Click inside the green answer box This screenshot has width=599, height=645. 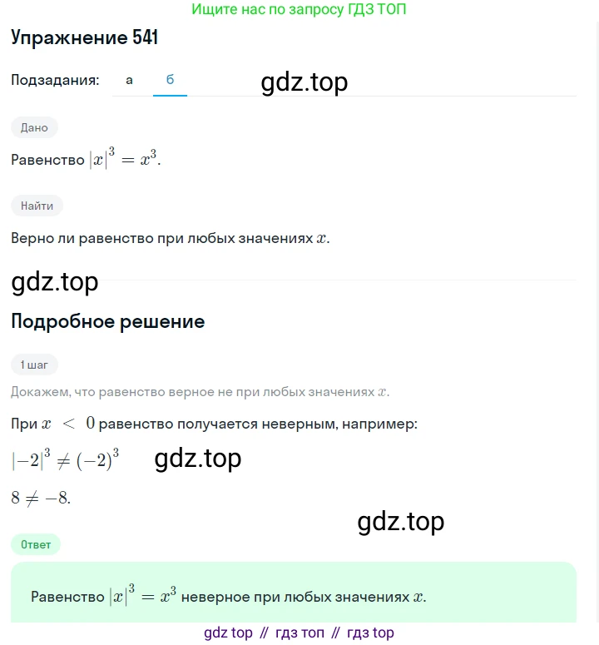294,593
